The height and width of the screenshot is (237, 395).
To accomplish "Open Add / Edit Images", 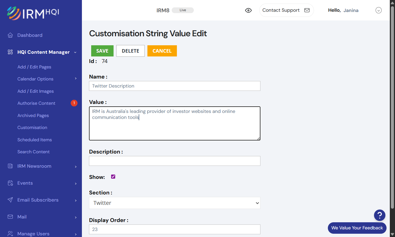I will [x=35, y=91].
